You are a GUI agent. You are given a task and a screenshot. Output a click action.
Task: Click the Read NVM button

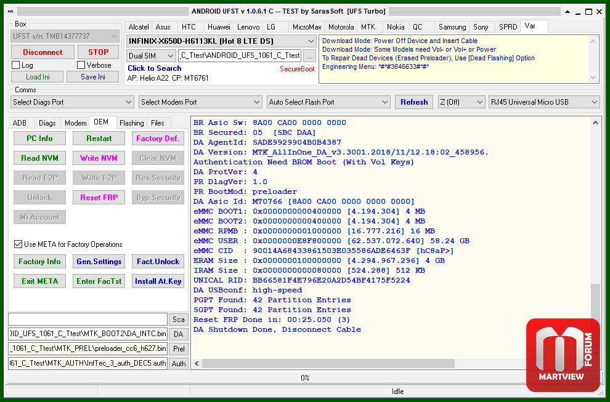[39, 158]
